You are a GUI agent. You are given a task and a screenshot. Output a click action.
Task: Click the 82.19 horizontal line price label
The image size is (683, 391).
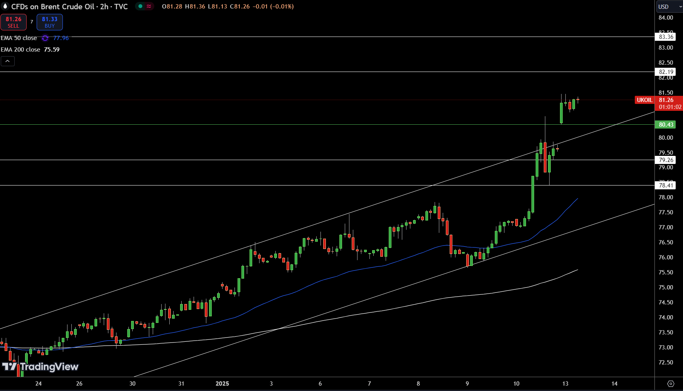pyautogui.click(x=666, y=72)
